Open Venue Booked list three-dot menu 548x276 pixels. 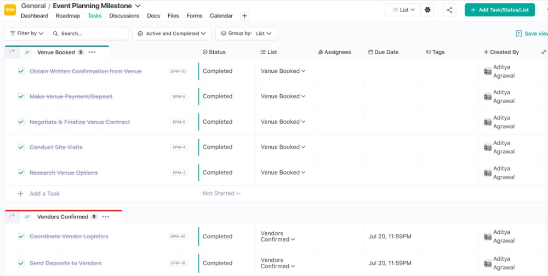tap(92, 53)
